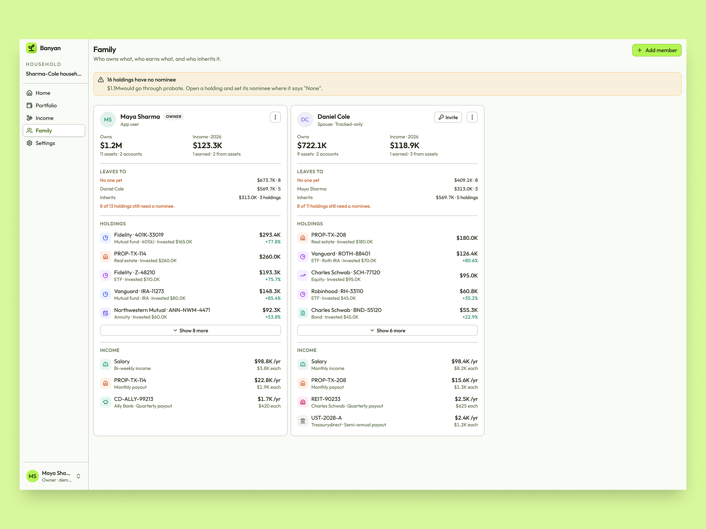
Task: Select the Family sidebar item
Action: pyautogui.click(x=54, y=130)
